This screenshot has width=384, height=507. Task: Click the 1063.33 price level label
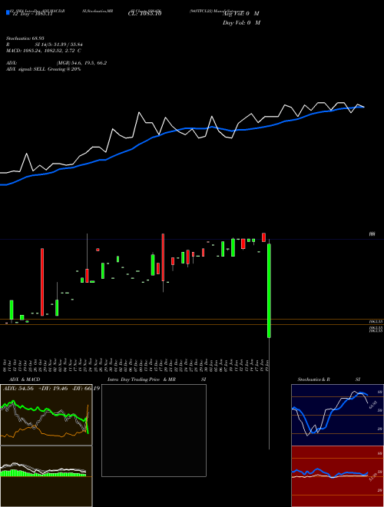point(376,322)
